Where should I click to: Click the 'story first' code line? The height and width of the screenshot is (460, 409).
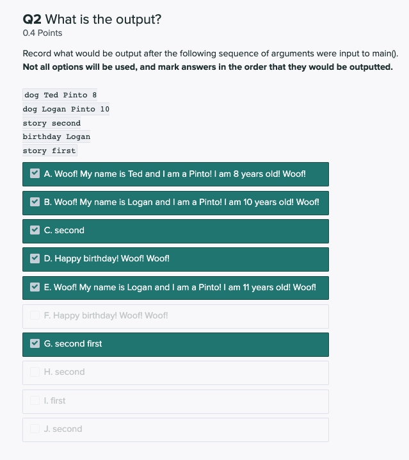pyautogui.click(x=49, y=151)
